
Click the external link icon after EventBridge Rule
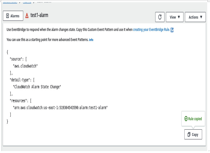coord(172,30)
